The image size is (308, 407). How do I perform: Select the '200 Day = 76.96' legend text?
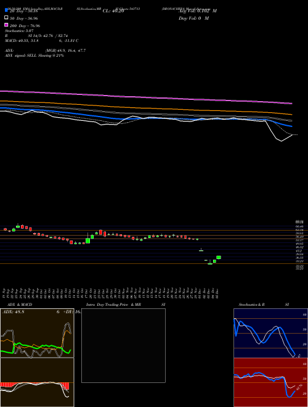point(25,26)
